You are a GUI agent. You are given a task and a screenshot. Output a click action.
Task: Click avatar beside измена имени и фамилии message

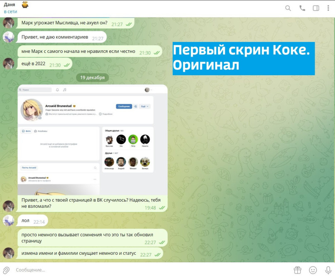9,253
